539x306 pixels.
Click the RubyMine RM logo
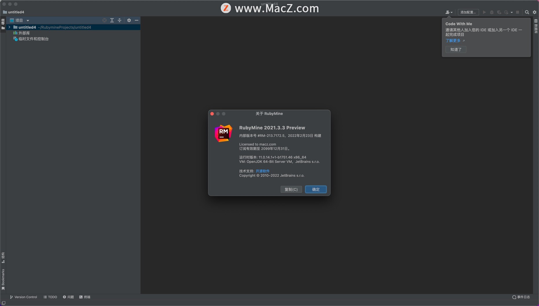point(223,133)
